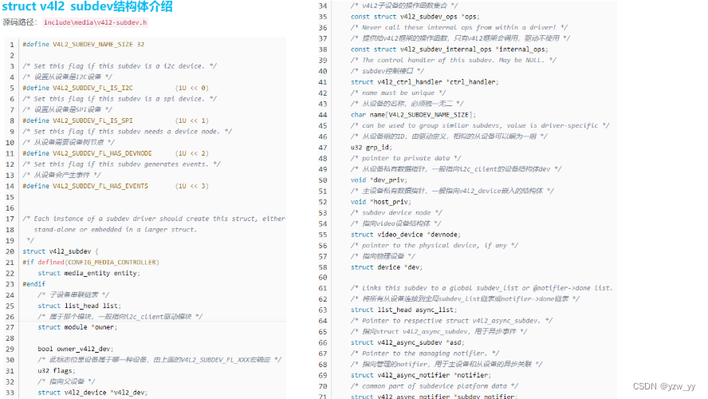Click the line "struct media_entity entity;"
This screenshot has height=399, width=708.
point(89,273)
